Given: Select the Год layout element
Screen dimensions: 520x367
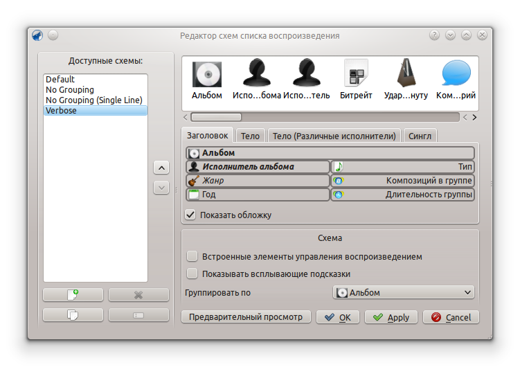Looking at the screenshot, I should [x=258, y=195].
